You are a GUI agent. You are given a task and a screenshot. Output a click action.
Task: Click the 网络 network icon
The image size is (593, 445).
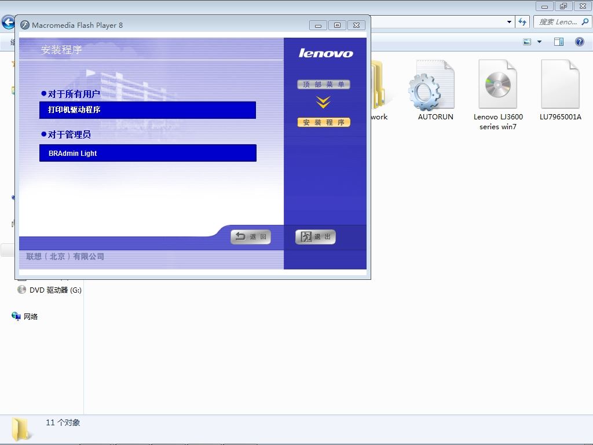16,316
